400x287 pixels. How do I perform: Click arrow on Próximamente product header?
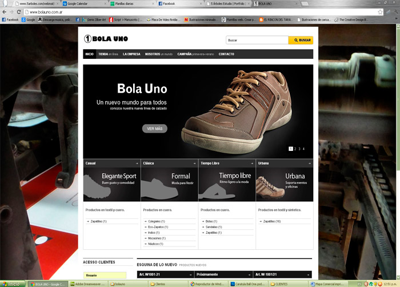point(249,275)
